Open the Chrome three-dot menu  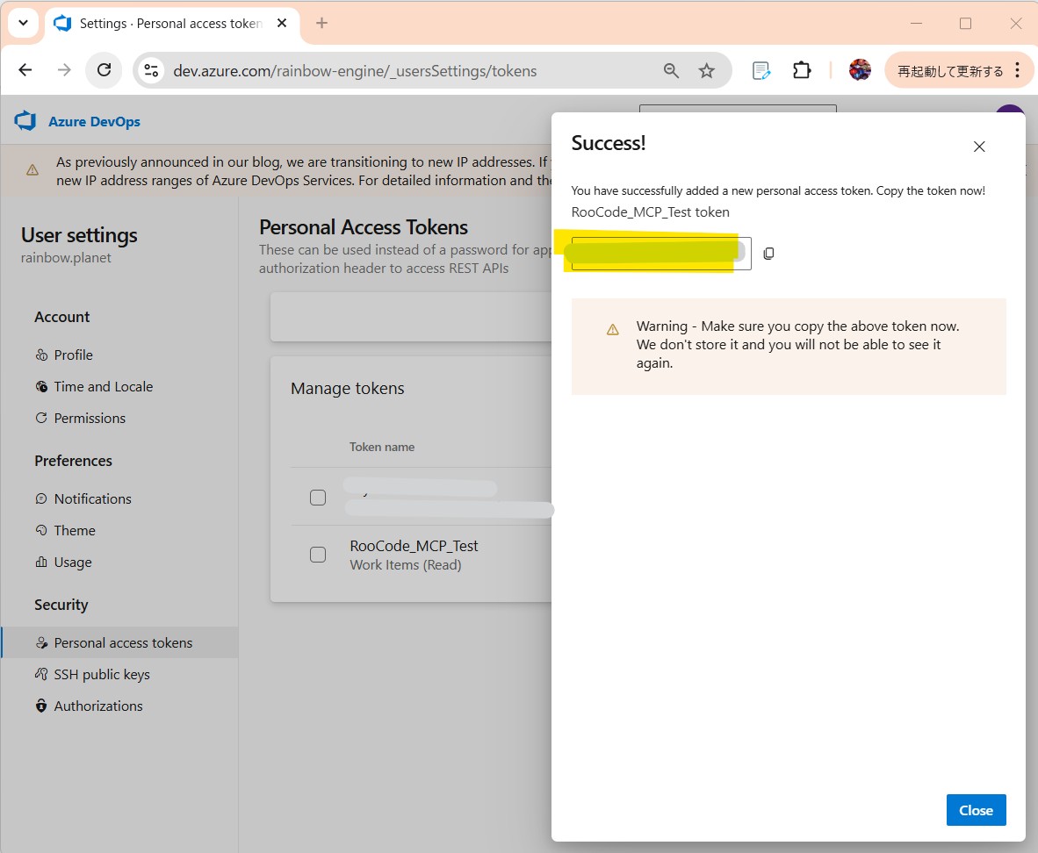pyautogui.click(x=1018, y=70)
